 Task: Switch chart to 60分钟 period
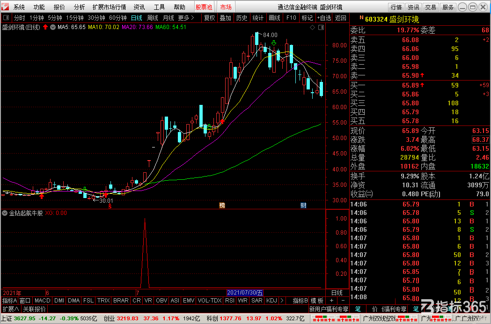tap(118, 18)
